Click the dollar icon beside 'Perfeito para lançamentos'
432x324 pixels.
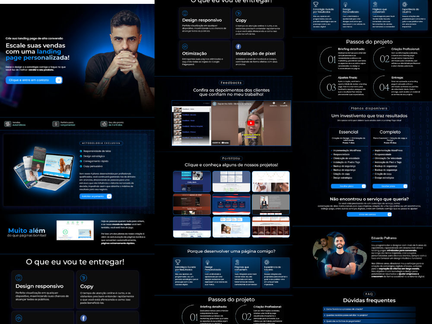coord(56,124)
